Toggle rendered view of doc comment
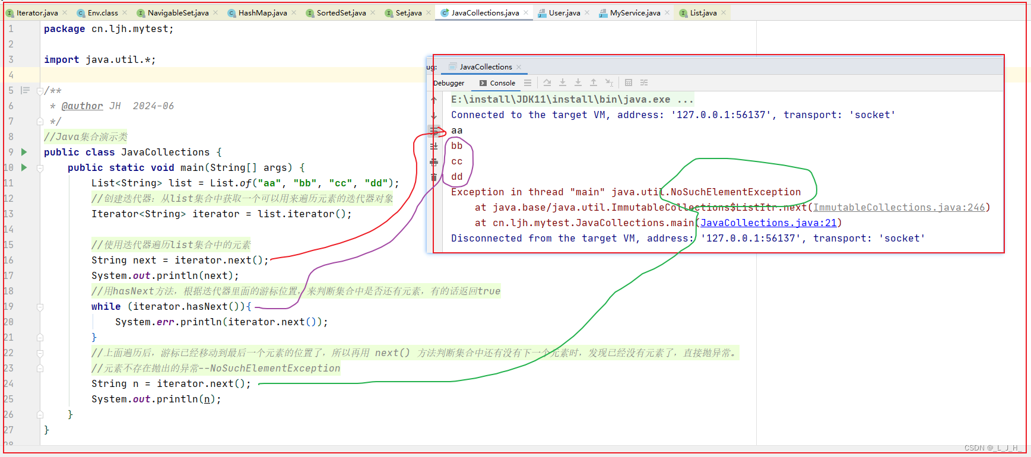 point(25,90)
